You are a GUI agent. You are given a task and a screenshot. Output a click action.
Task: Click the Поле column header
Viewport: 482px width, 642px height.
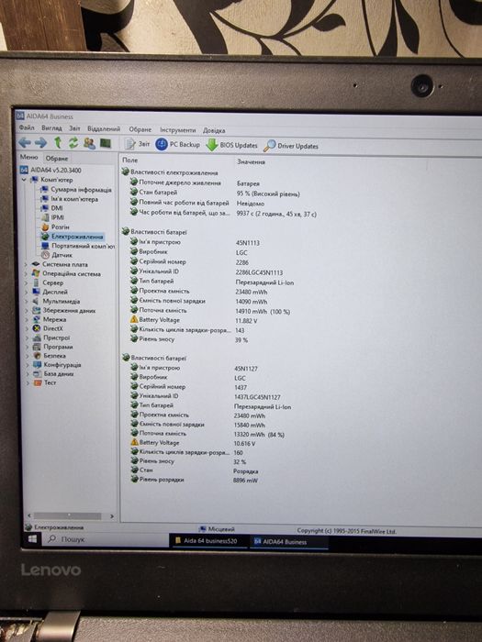pos(130,160)
